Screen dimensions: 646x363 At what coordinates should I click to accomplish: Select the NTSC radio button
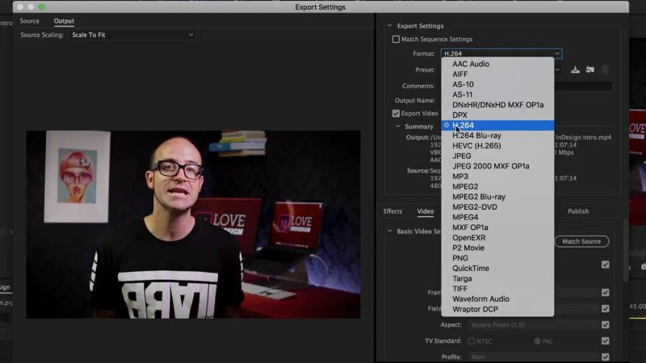(472, 341)
